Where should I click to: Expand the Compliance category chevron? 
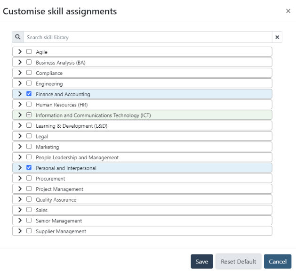20,73
